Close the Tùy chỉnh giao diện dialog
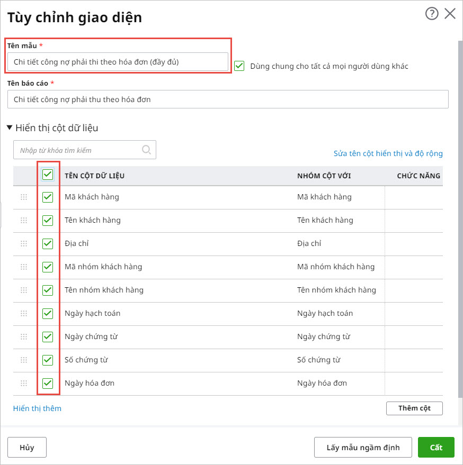This screenshot has width=463, height=465. (450, 14)
